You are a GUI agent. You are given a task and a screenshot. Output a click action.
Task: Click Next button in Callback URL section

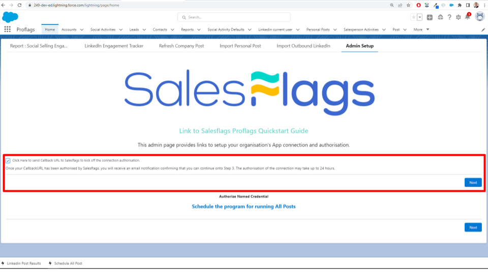point(473,182)
